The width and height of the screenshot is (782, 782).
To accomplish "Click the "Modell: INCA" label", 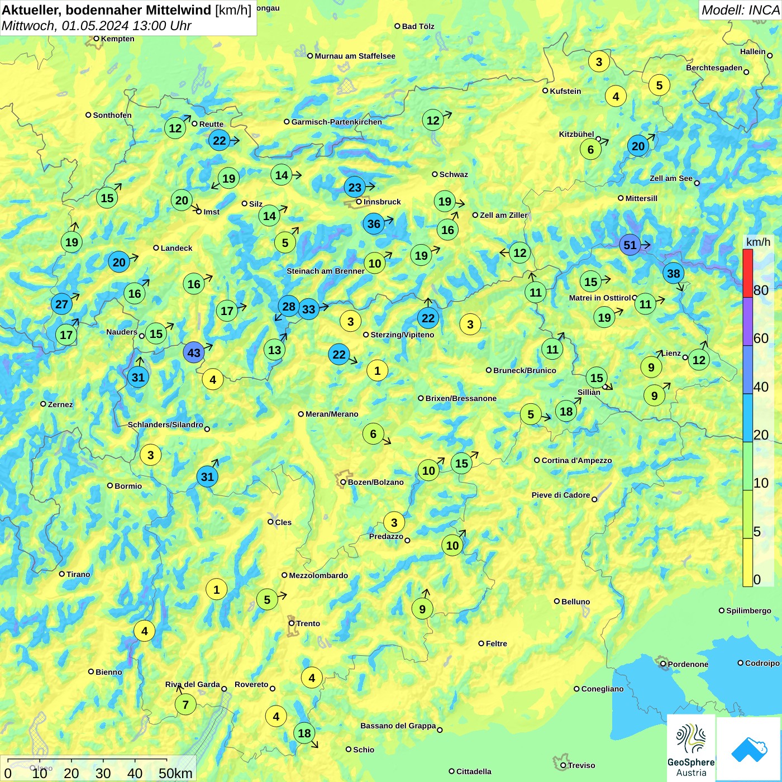I will point(740,9).
